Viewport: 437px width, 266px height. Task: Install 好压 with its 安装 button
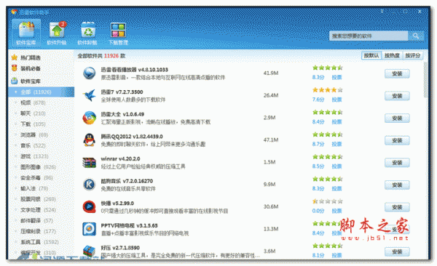[x=397, y=251]
